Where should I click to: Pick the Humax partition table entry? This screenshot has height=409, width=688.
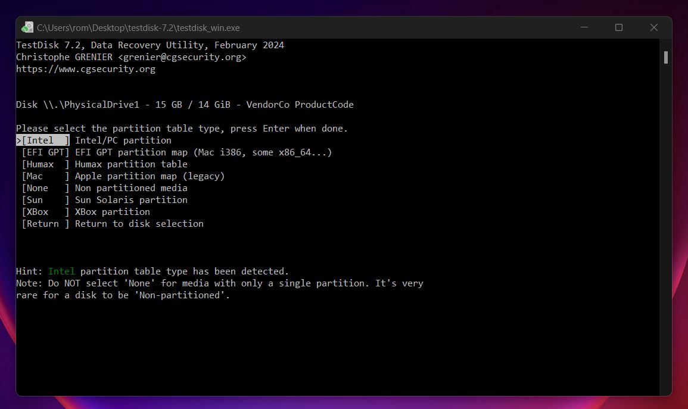coord(104,164)
